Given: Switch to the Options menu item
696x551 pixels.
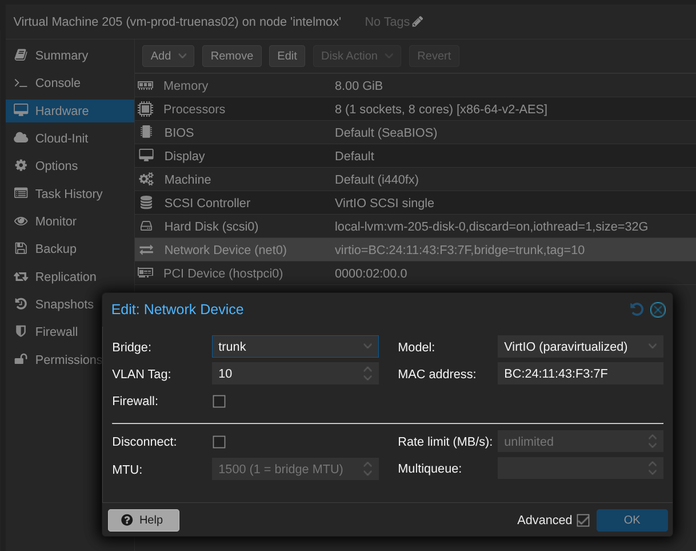Looking at the screenshot, I should click(x=56, y=166).
